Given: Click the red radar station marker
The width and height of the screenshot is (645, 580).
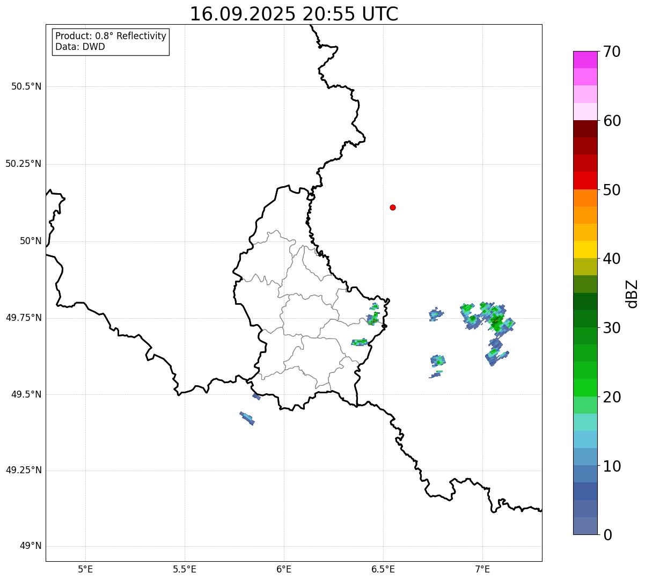Looking at the screenshot, I should coord(393,207).
